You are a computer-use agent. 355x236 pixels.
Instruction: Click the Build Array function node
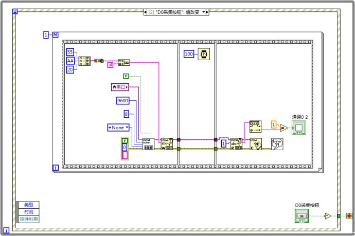coord(84,61)
